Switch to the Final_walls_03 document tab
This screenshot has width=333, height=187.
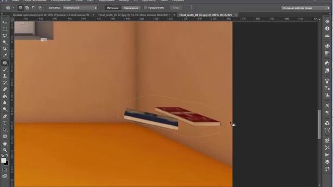(x=134, y=15)
